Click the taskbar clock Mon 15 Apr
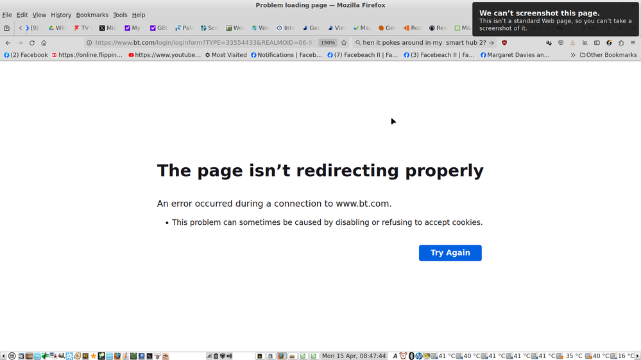The image size is (641, 360). 354,356
